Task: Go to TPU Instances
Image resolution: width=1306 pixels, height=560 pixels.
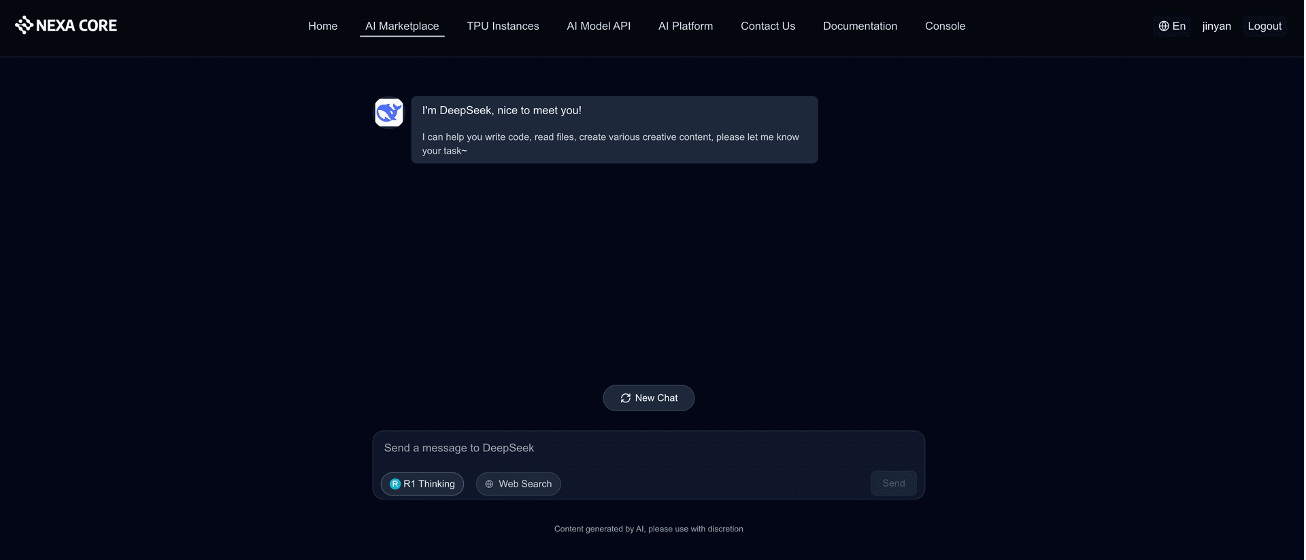Action: point(503,26)
